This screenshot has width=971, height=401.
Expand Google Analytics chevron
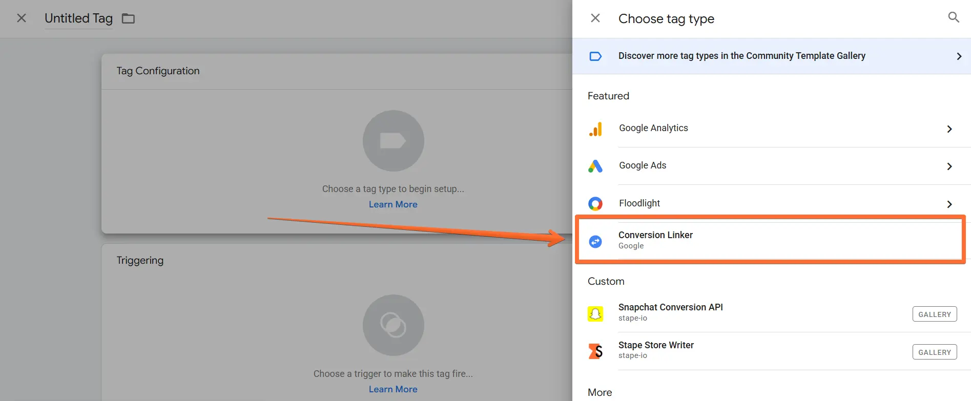(949, 129)
